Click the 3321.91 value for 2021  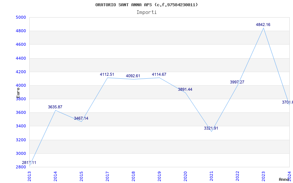coord(211,128)
